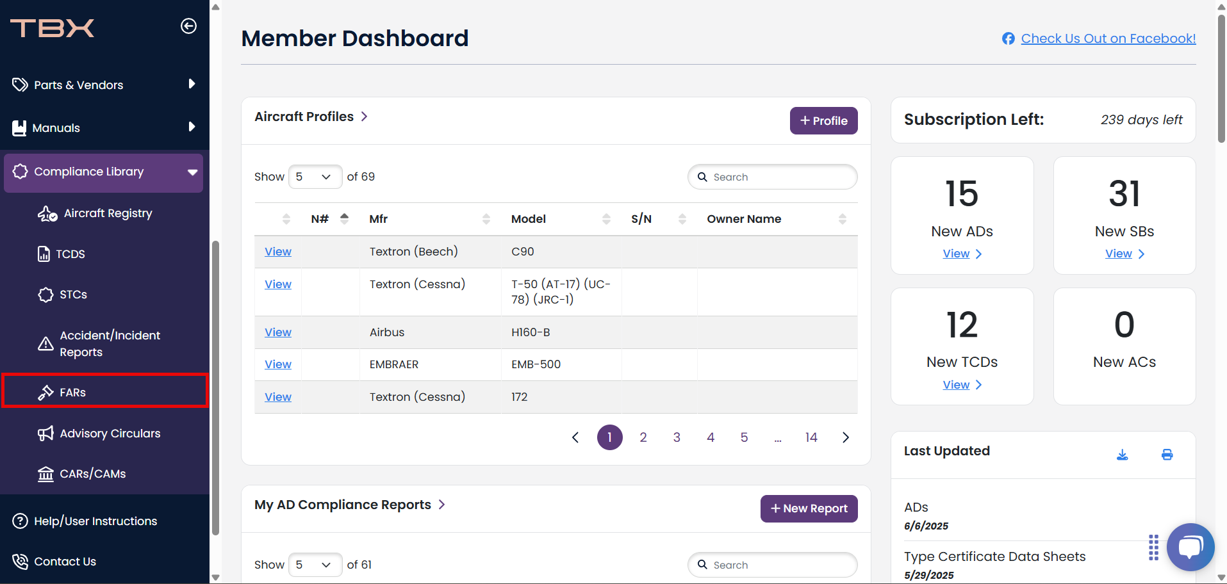1227x584 pixels.
Task: Create a New Report
Action: (x=809, y=508)
